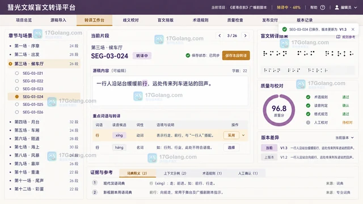Click the 读音判定 green check icon
This screenshot has height=204, width=363.
[x=308, y=105]
